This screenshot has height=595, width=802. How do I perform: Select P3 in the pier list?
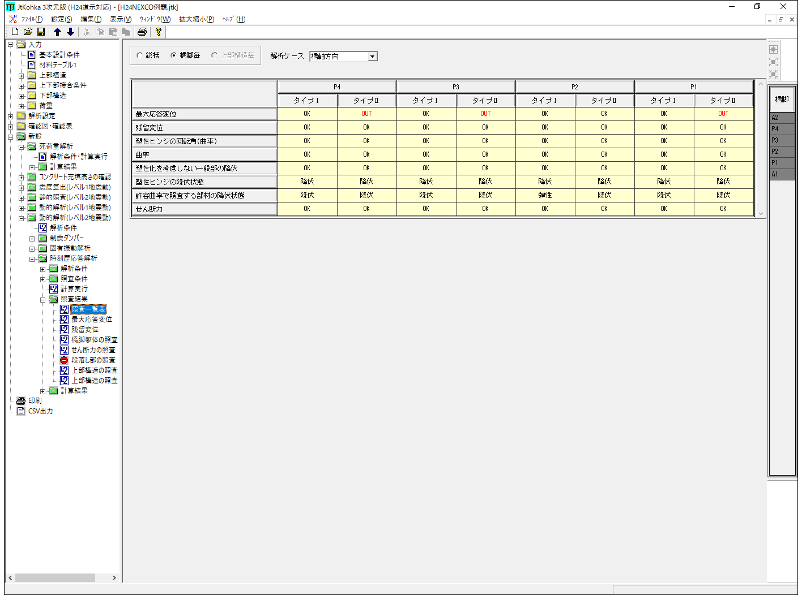tap(782, 140)
